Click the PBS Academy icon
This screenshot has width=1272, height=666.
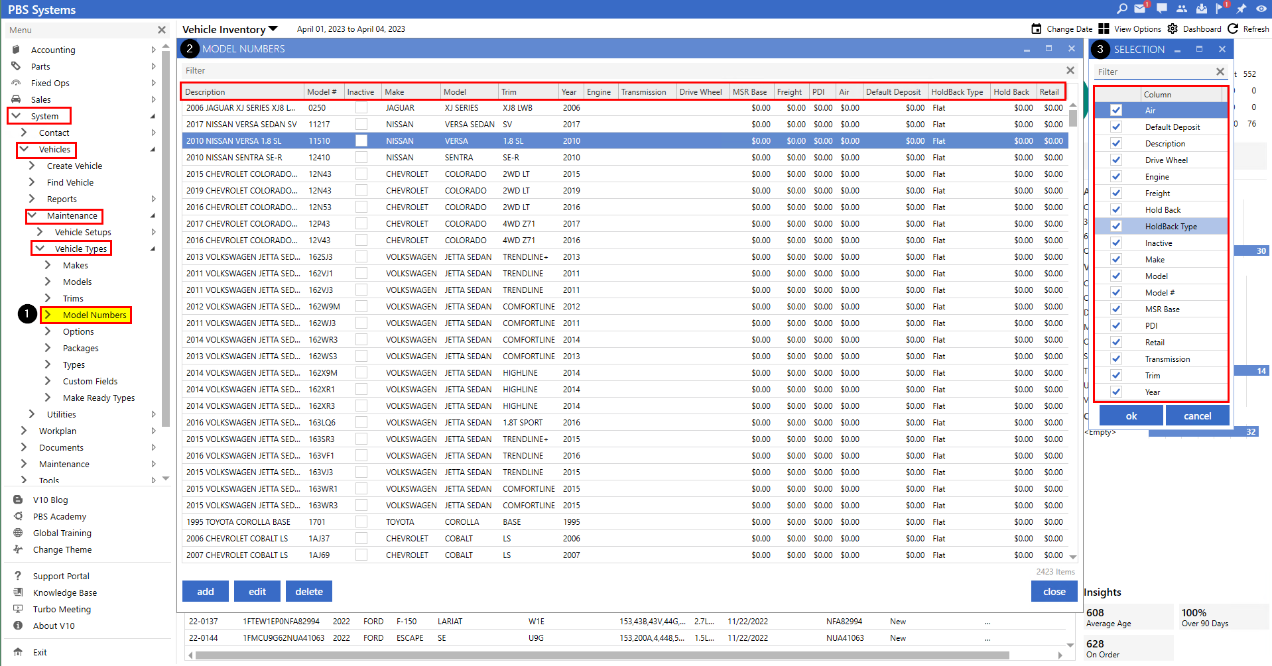click(x=18, y=516)
